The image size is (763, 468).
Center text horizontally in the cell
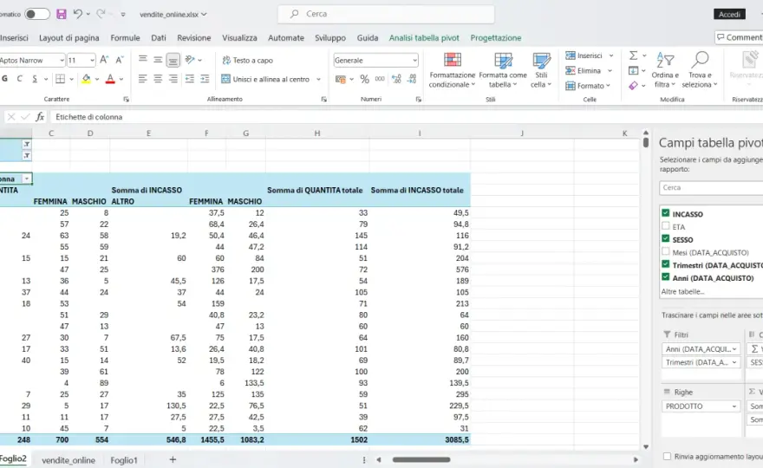(158, 79)
